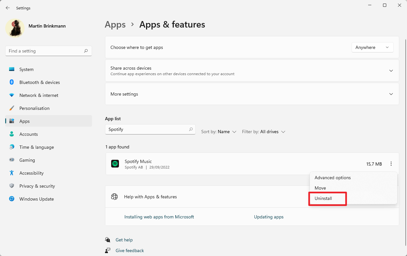The height and width of the screenshot is (256, 407).
Task: Open Updating apps help link
Action: (269, 217)
